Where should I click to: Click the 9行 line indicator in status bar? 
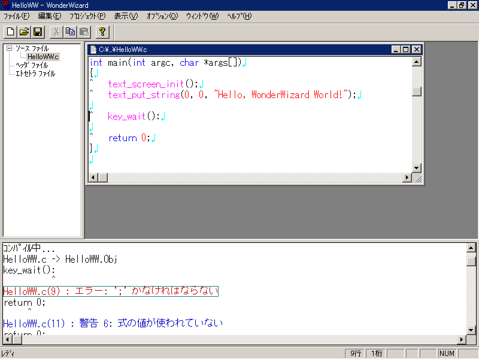[355, 354]
